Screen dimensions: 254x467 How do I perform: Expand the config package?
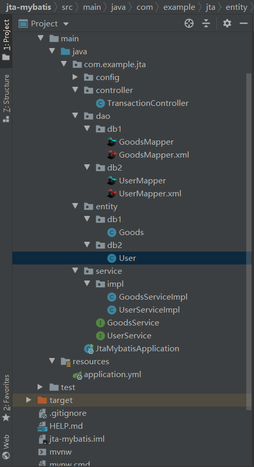tap(75, 77)
